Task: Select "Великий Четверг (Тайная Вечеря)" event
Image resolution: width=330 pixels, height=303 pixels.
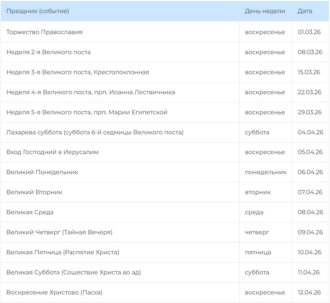Action: click(x=59, y=232)
